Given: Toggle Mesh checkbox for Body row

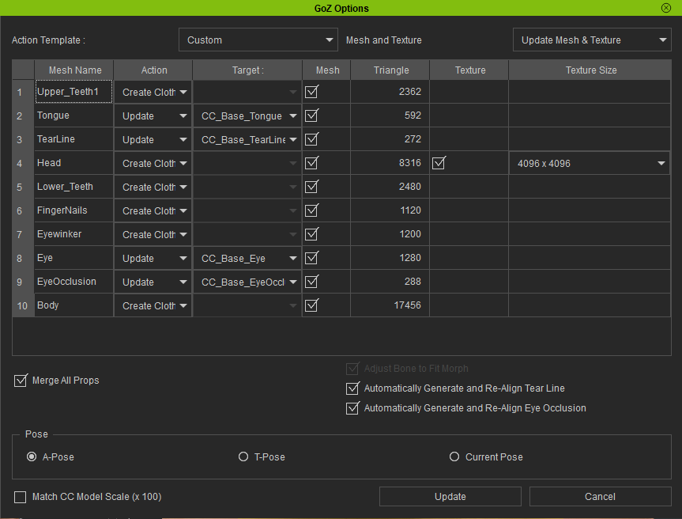Looking at the screenshot, I should coord(311,305).
